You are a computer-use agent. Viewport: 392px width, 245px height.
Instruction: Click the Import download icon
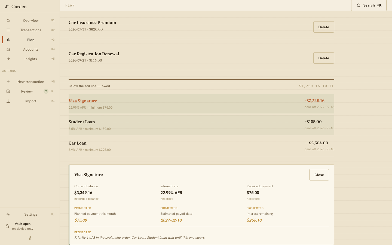point(8,101)
